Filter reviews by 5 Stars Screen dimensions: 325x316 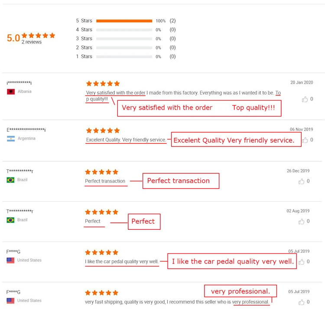(84, 21)
